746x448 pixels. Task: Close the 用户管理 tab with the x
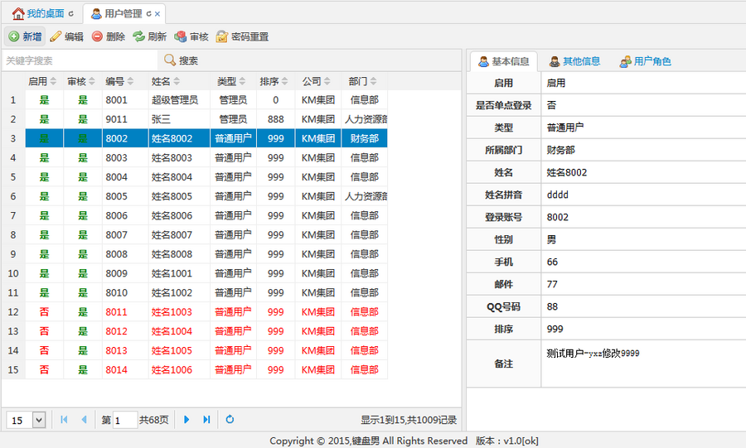coord(157,14)
